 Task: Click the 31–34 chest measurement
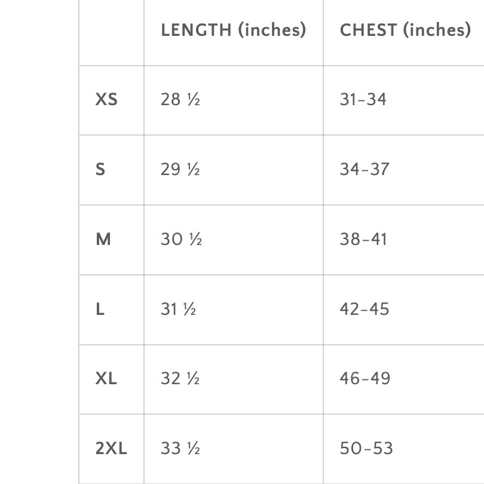(363, 100)
